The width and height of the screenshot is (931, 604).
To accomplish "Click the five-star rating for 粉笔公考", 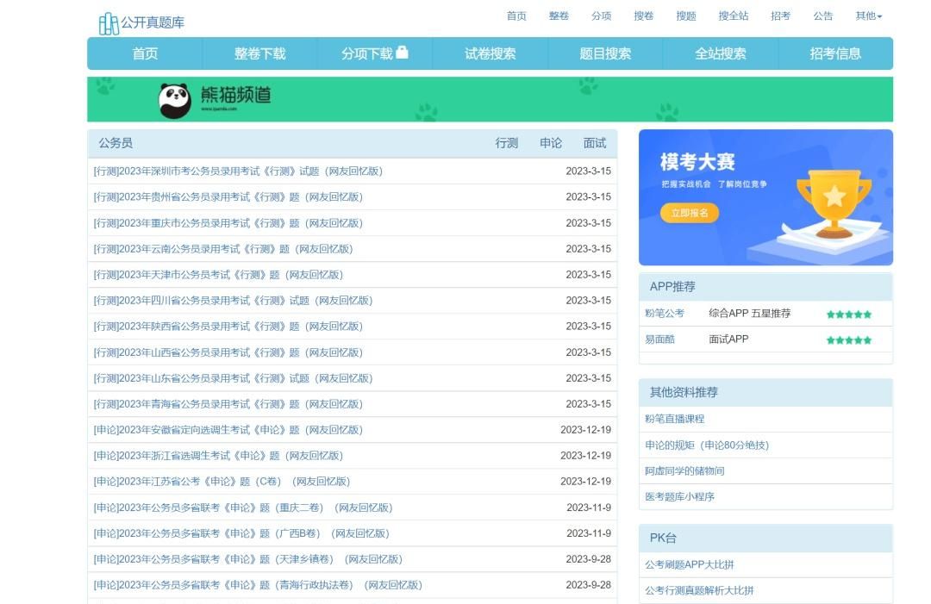I will pos(848,314).
